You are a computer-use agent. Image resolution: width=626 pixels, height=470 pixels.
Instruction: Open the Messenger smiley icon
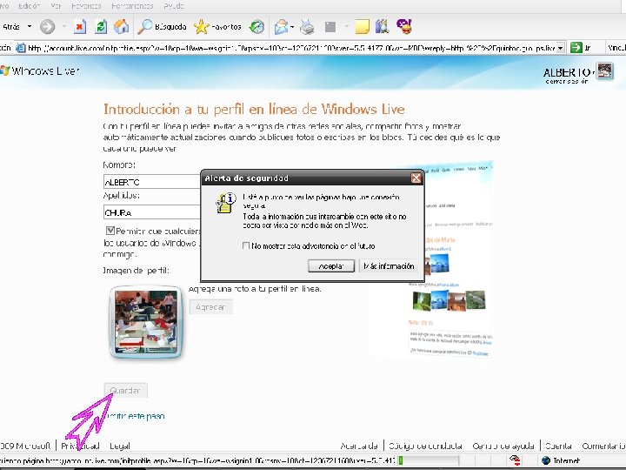(x=404, y=26)
